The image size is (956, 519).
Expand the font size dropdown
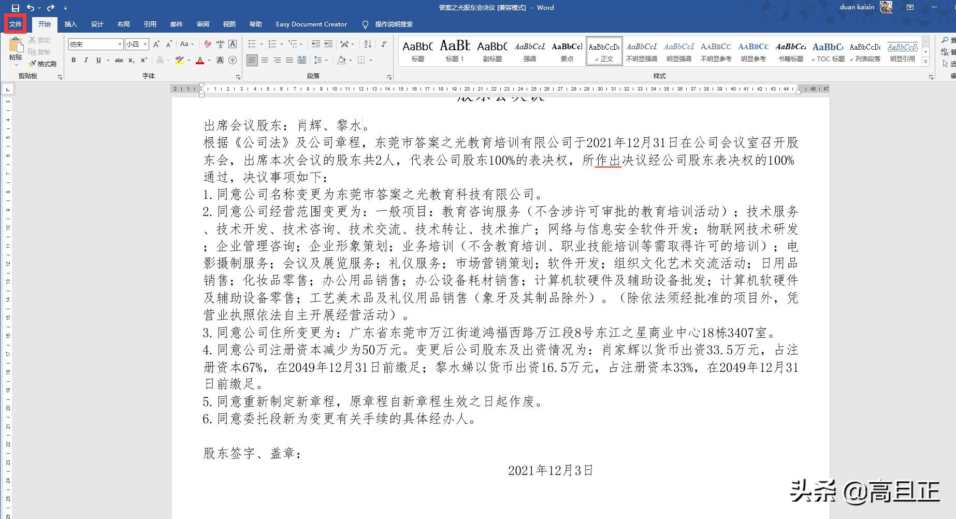tap(145, 44)
